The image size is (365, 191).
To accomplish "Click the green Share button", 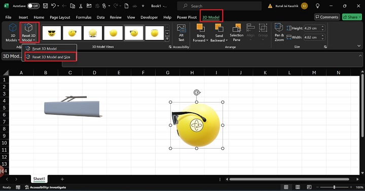I will click(352, 17).
